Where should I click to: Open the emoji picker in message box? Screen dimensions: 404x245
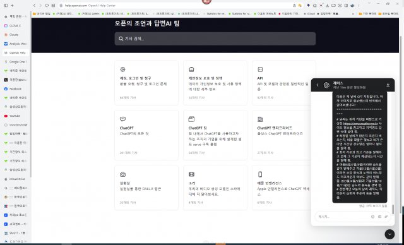coord(372,217)
